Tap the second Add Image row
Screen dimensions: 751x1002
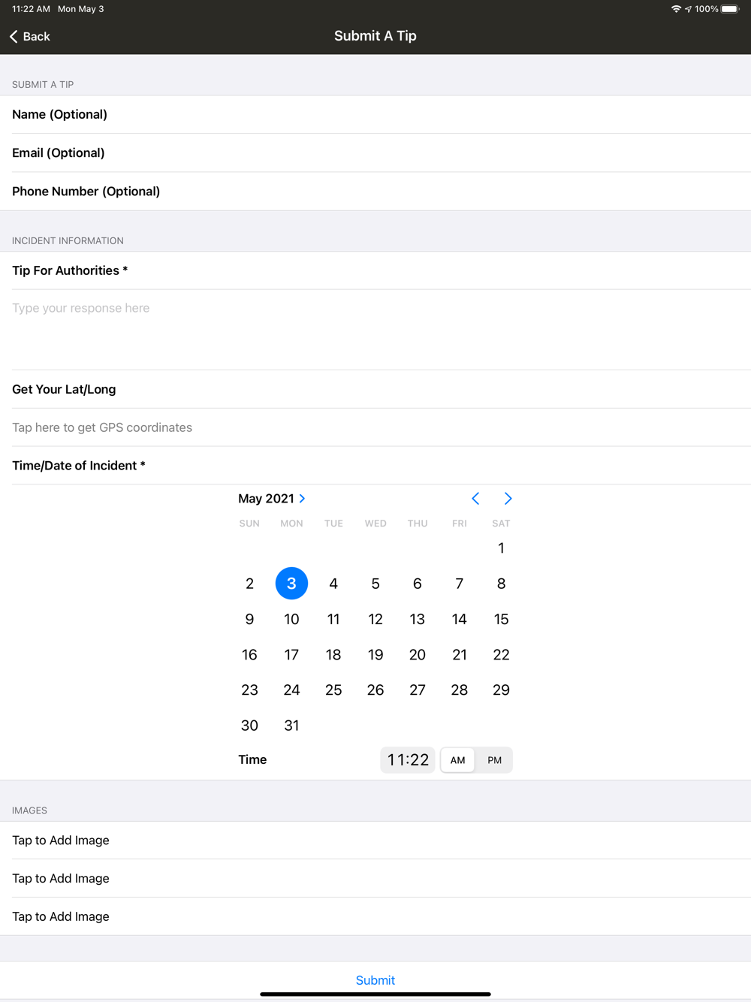(x=375, y=878)
